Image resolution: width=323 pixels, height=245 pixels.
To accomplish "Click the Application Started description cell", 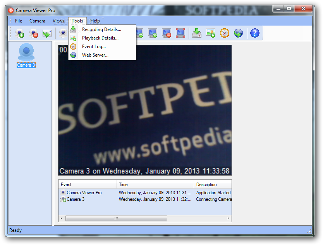I will click(213, 192).
